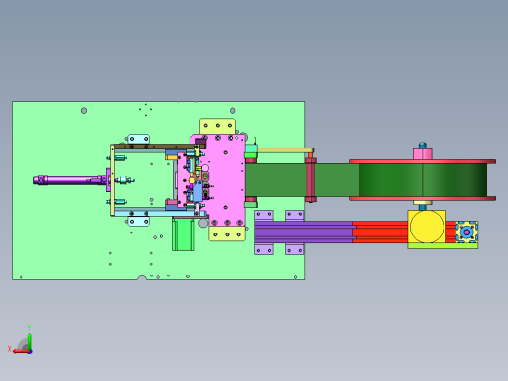Select the purple extrusion rail
The height and width of the screenshot is (381, 508).
pos(303,233)
